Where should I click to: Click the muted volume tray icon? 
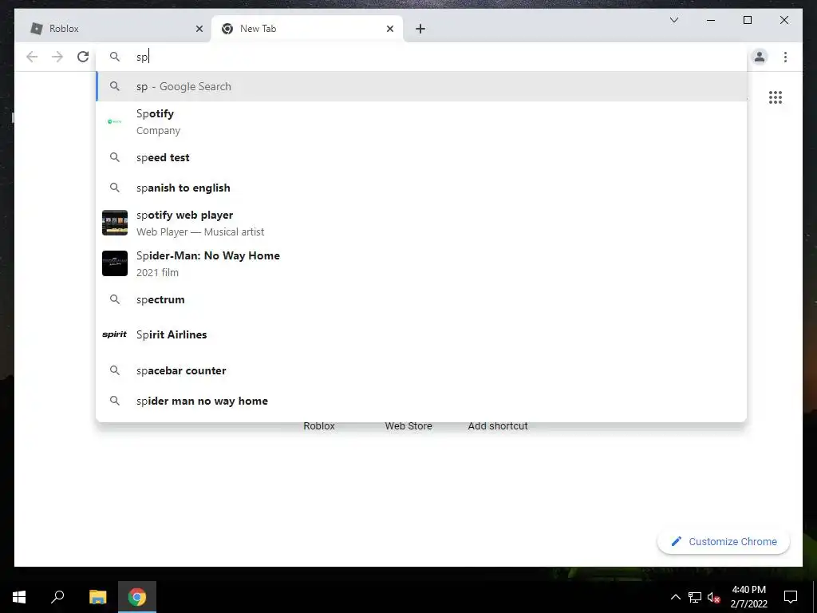pyautogui.click(x=713, y=597)
